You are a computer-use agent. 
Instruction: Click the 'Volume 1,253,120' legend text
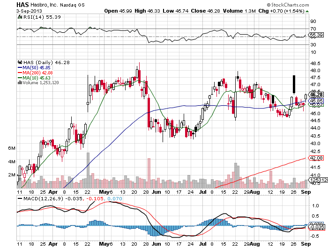pos(41,83)
